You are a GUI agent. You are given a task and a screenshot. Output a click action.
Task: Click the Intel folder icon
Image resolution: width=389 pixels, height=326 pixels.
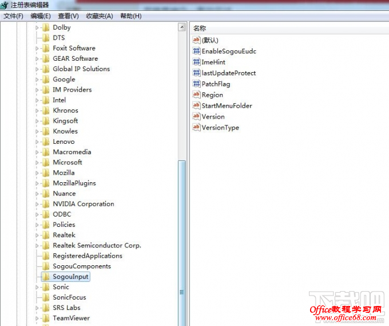point(46,100)
